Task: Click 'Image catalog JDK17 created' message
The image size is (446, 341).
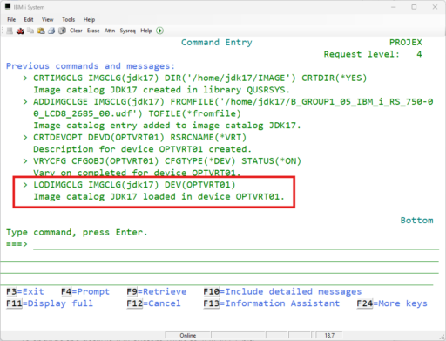Action: (162, 90)
